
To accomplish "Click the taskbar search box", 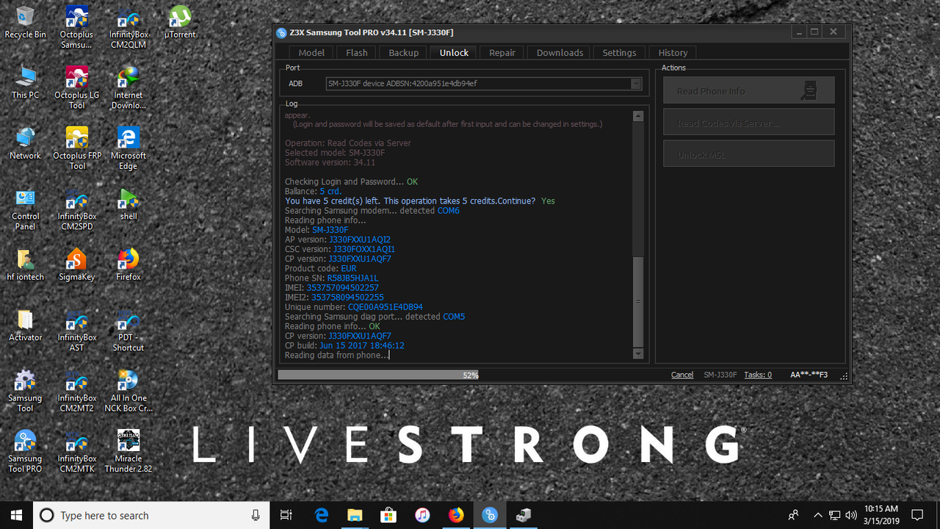I will 151,515.
